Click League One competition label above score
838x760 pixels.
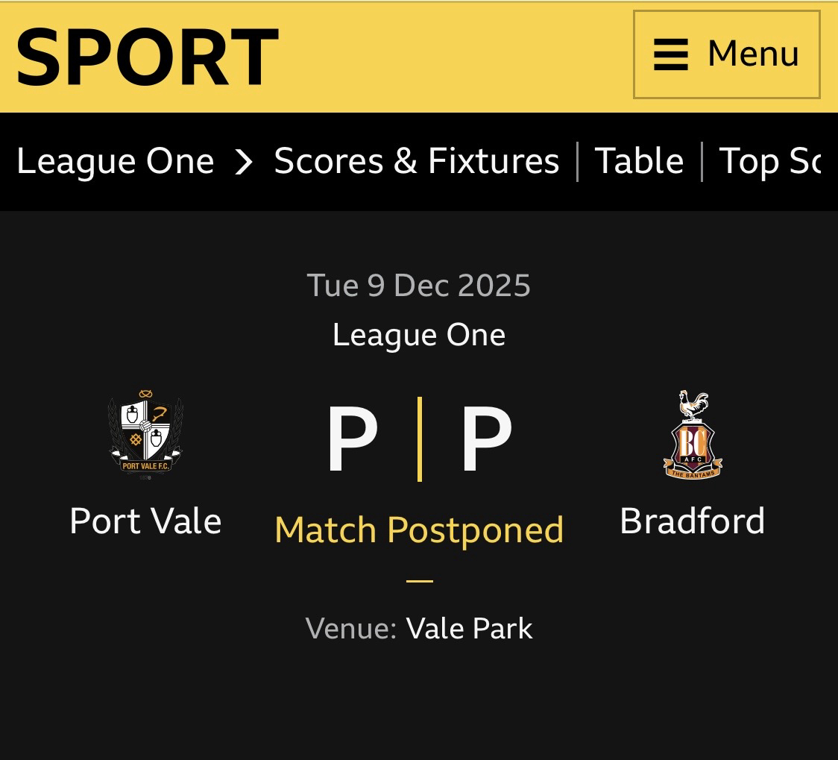(419, 335)
